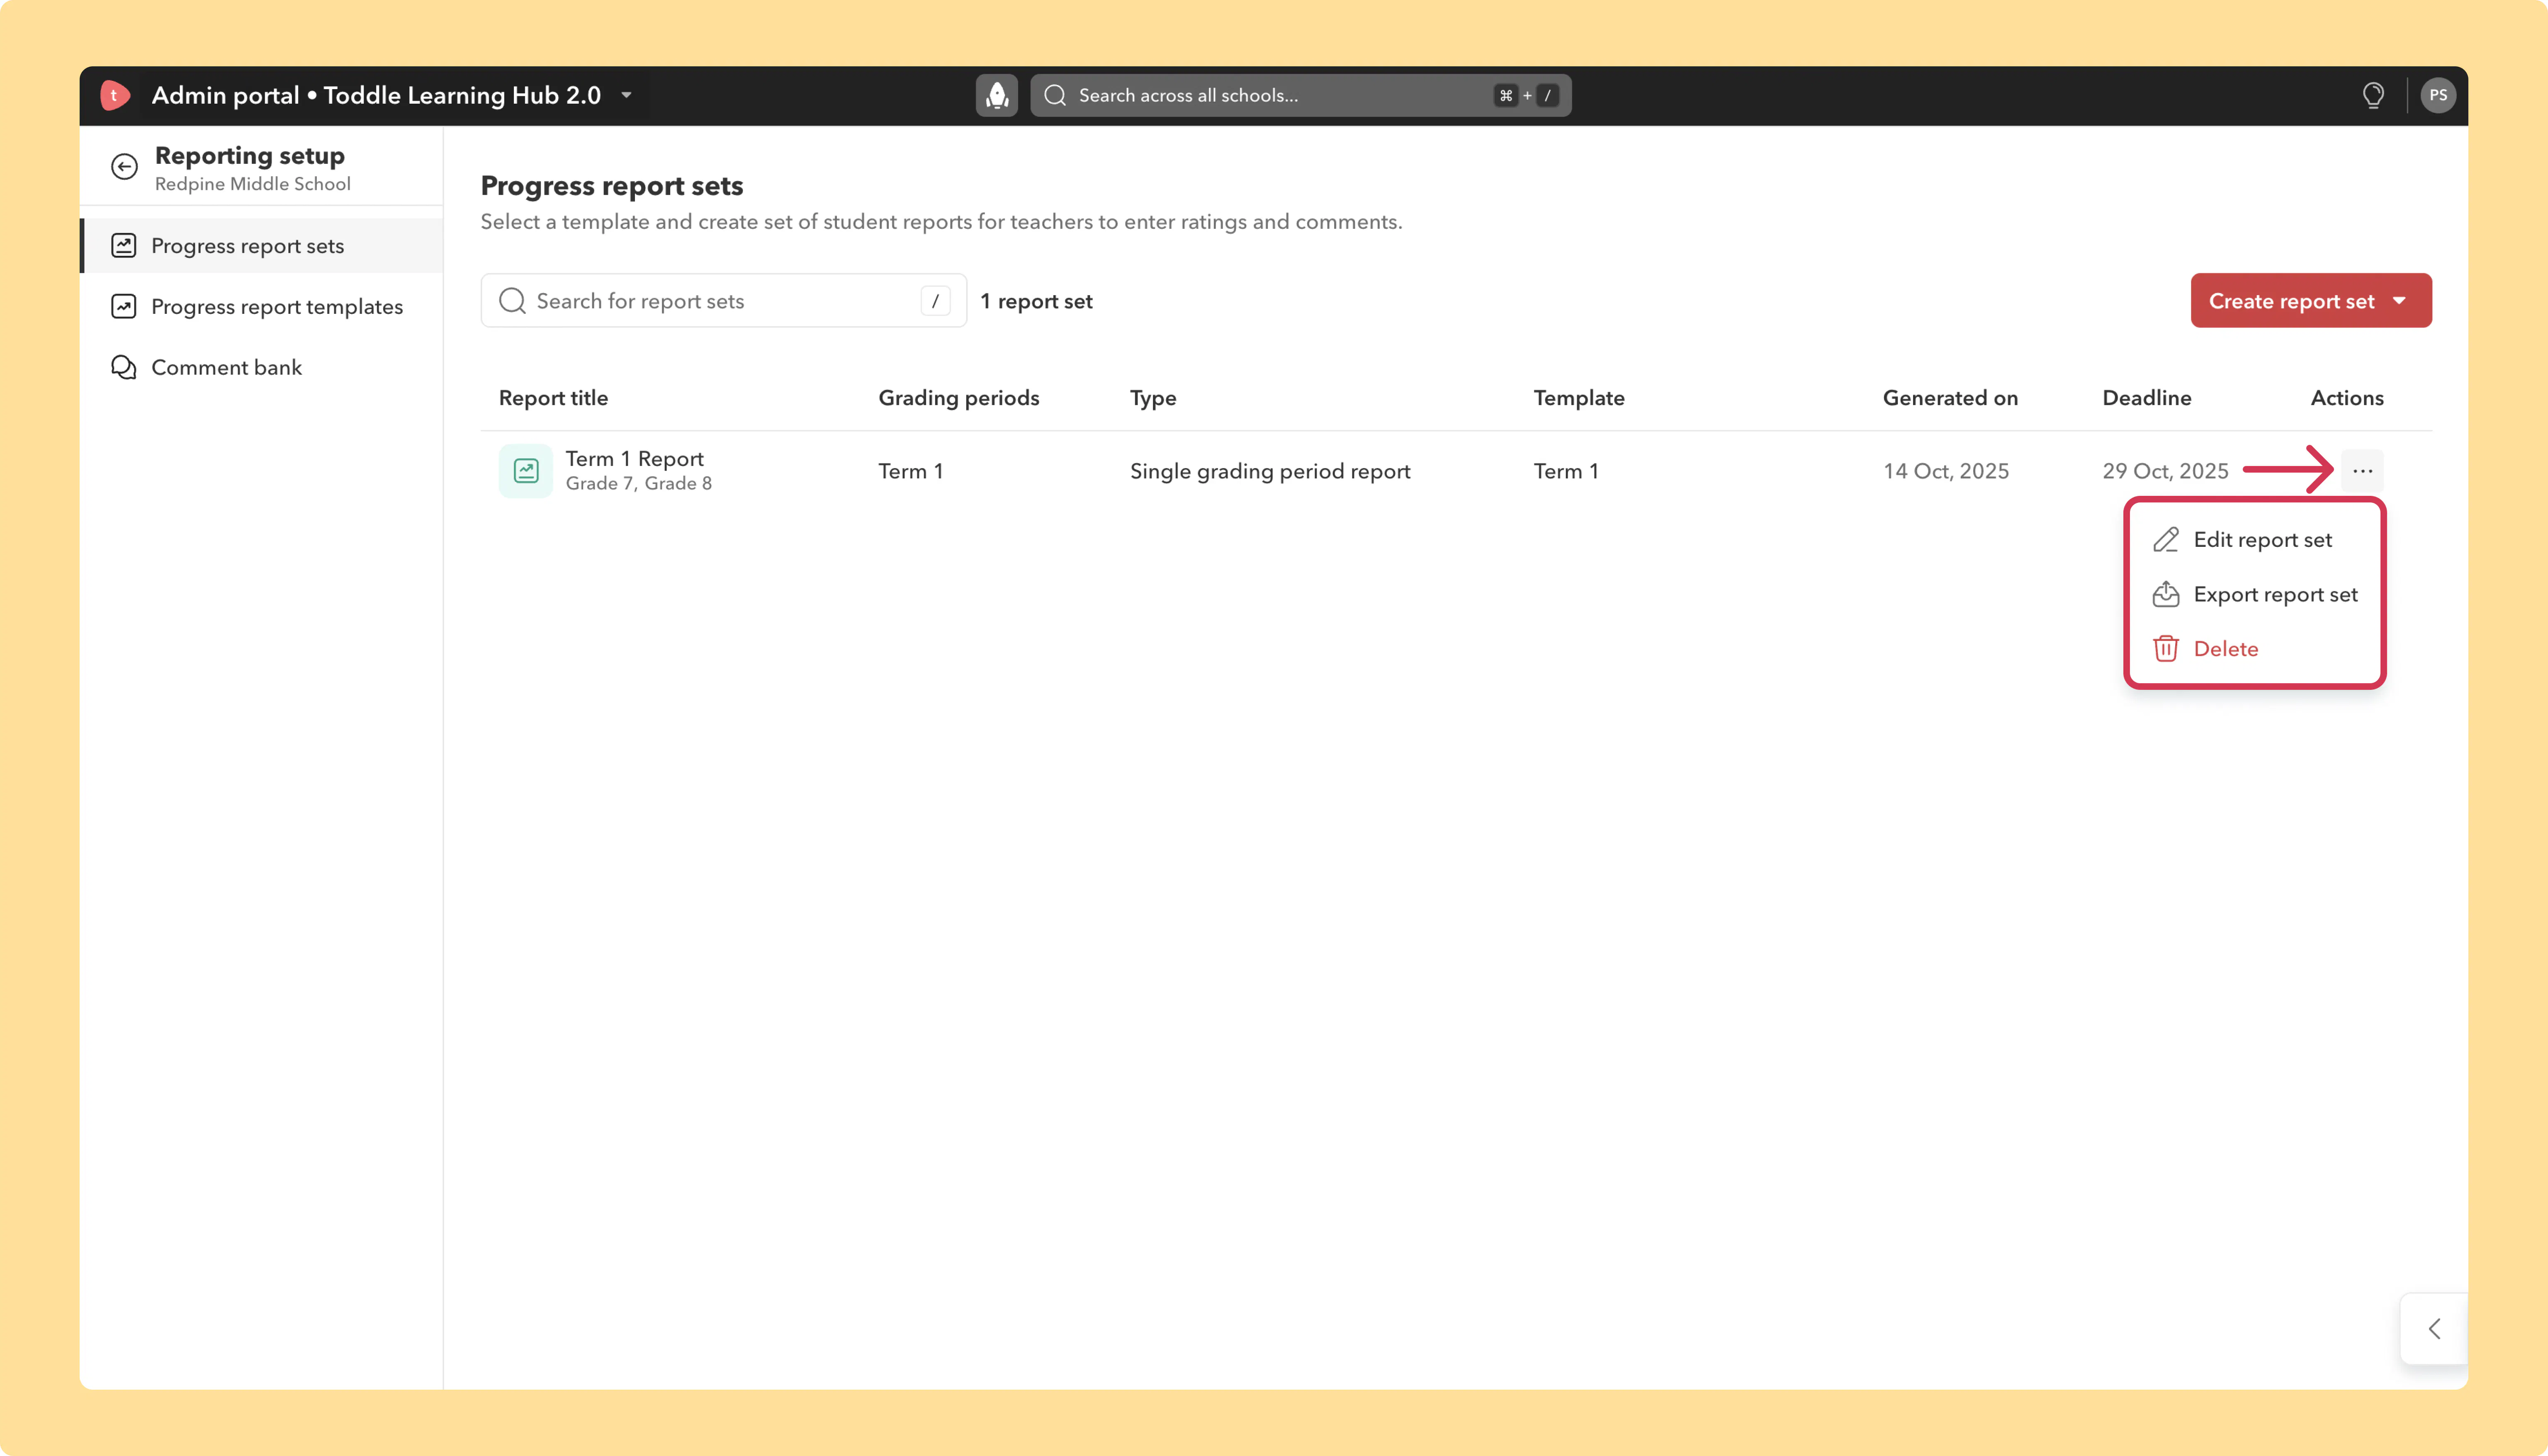Open the Create report set dropdown

click(2311, 301)
